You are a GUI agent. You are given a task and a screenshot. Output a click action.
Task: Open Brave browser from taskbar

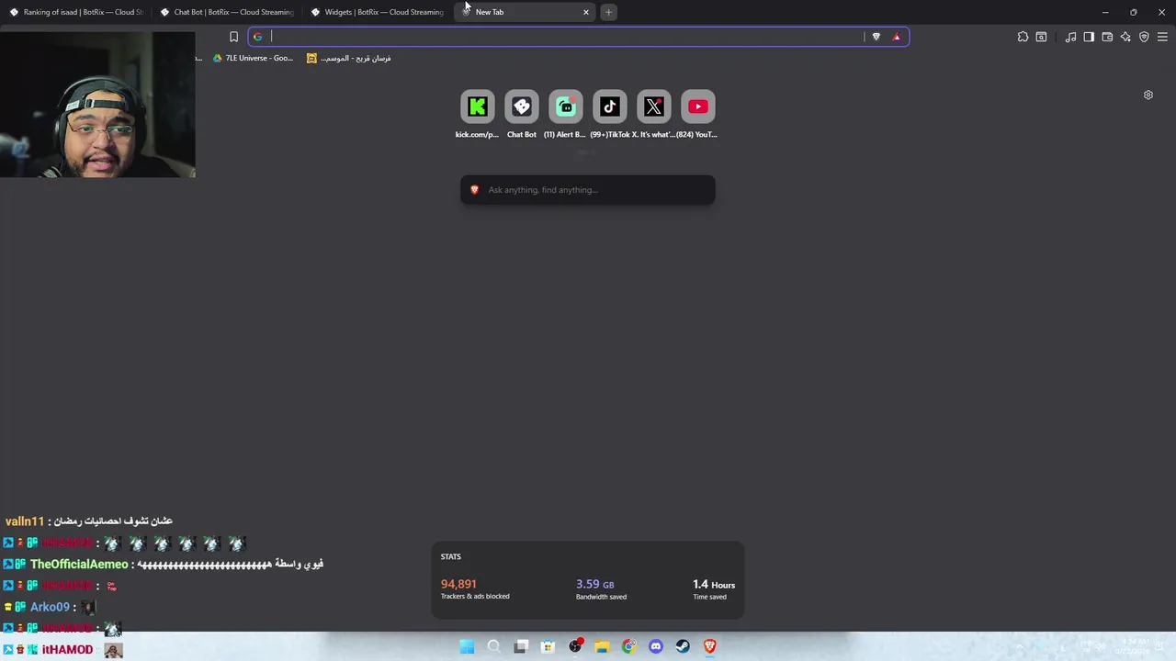(709, 646)
